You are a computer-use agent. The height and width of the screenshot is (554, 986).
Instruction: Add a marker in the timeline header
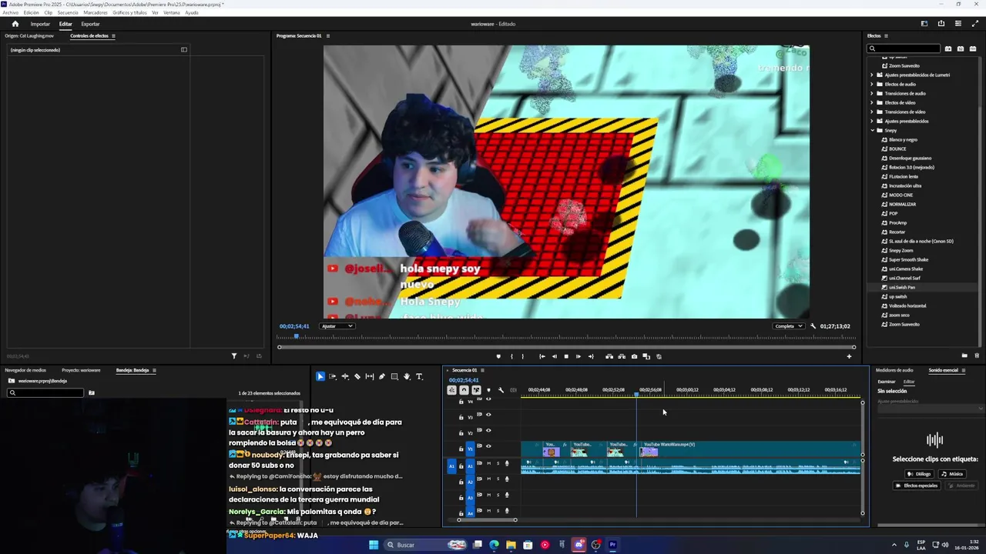tap(489, 390)
